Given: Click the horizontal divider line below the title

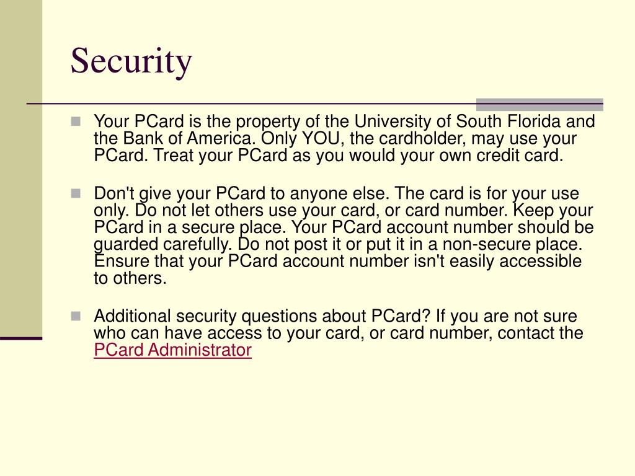Looking at the screenshot, I should tap(251, 104).
